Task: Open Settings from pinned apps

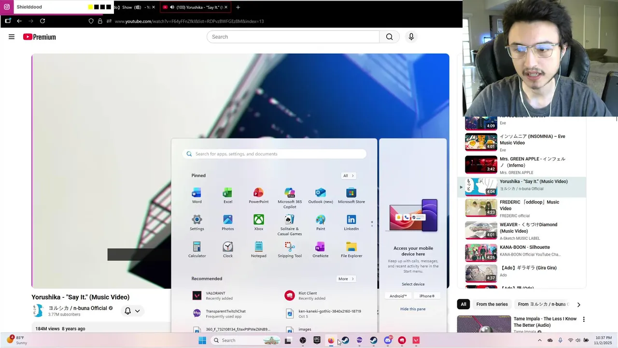Action: point(197,223)
